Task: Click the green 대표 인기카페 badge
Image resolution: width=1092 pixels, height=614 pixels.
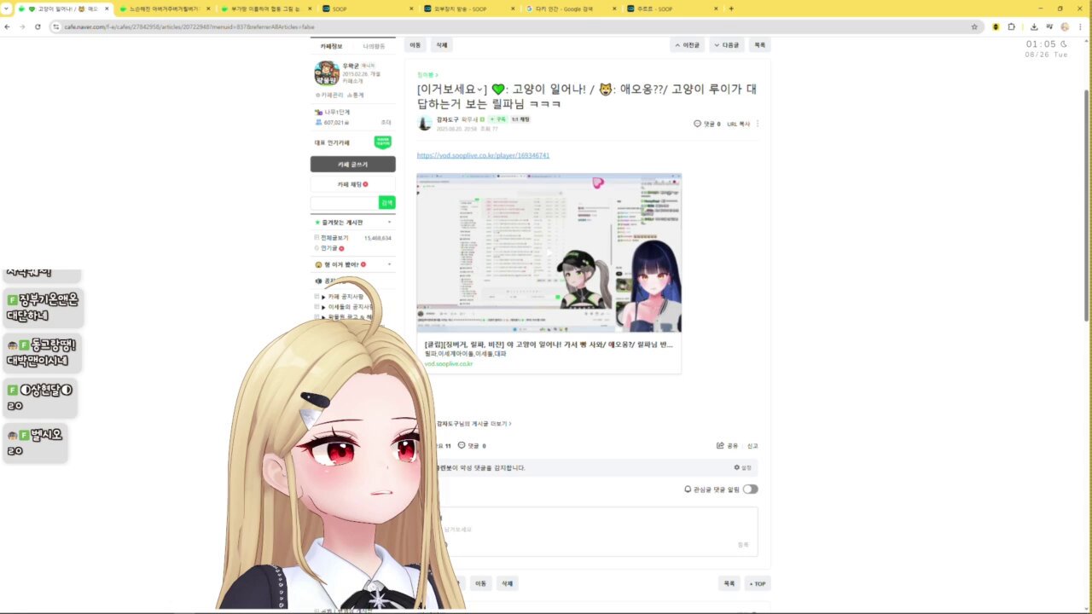Action: click(x=383, y=142)
